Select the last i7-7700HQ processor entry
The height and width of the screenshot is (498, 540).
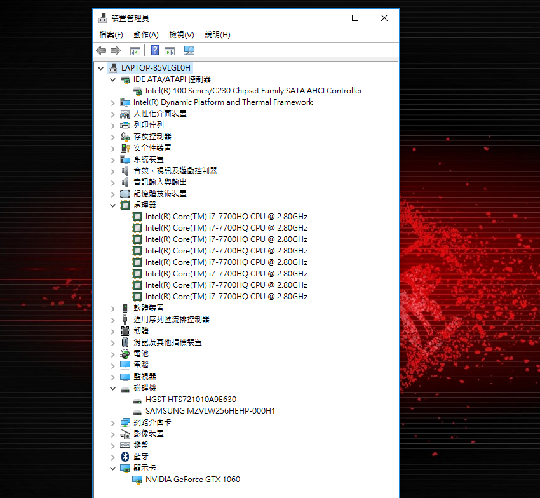coord(226,297)
